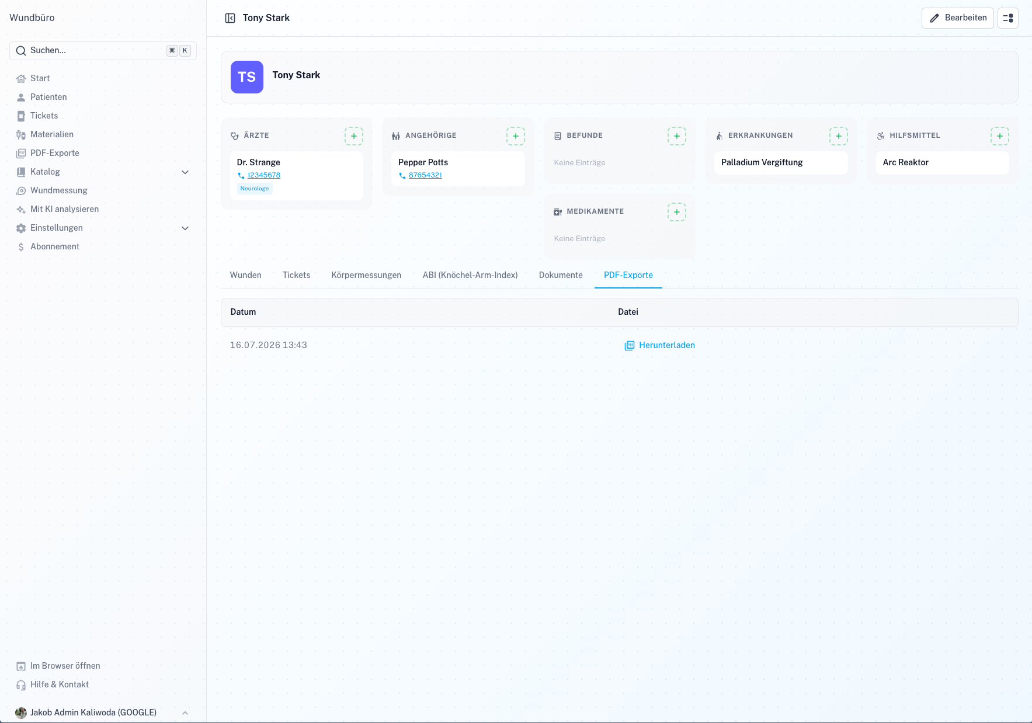Go to Mit KI analysieren

[x=64, y=209]
